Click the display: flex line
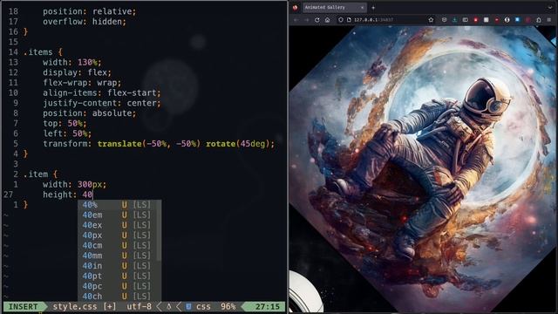 point(77,72)
